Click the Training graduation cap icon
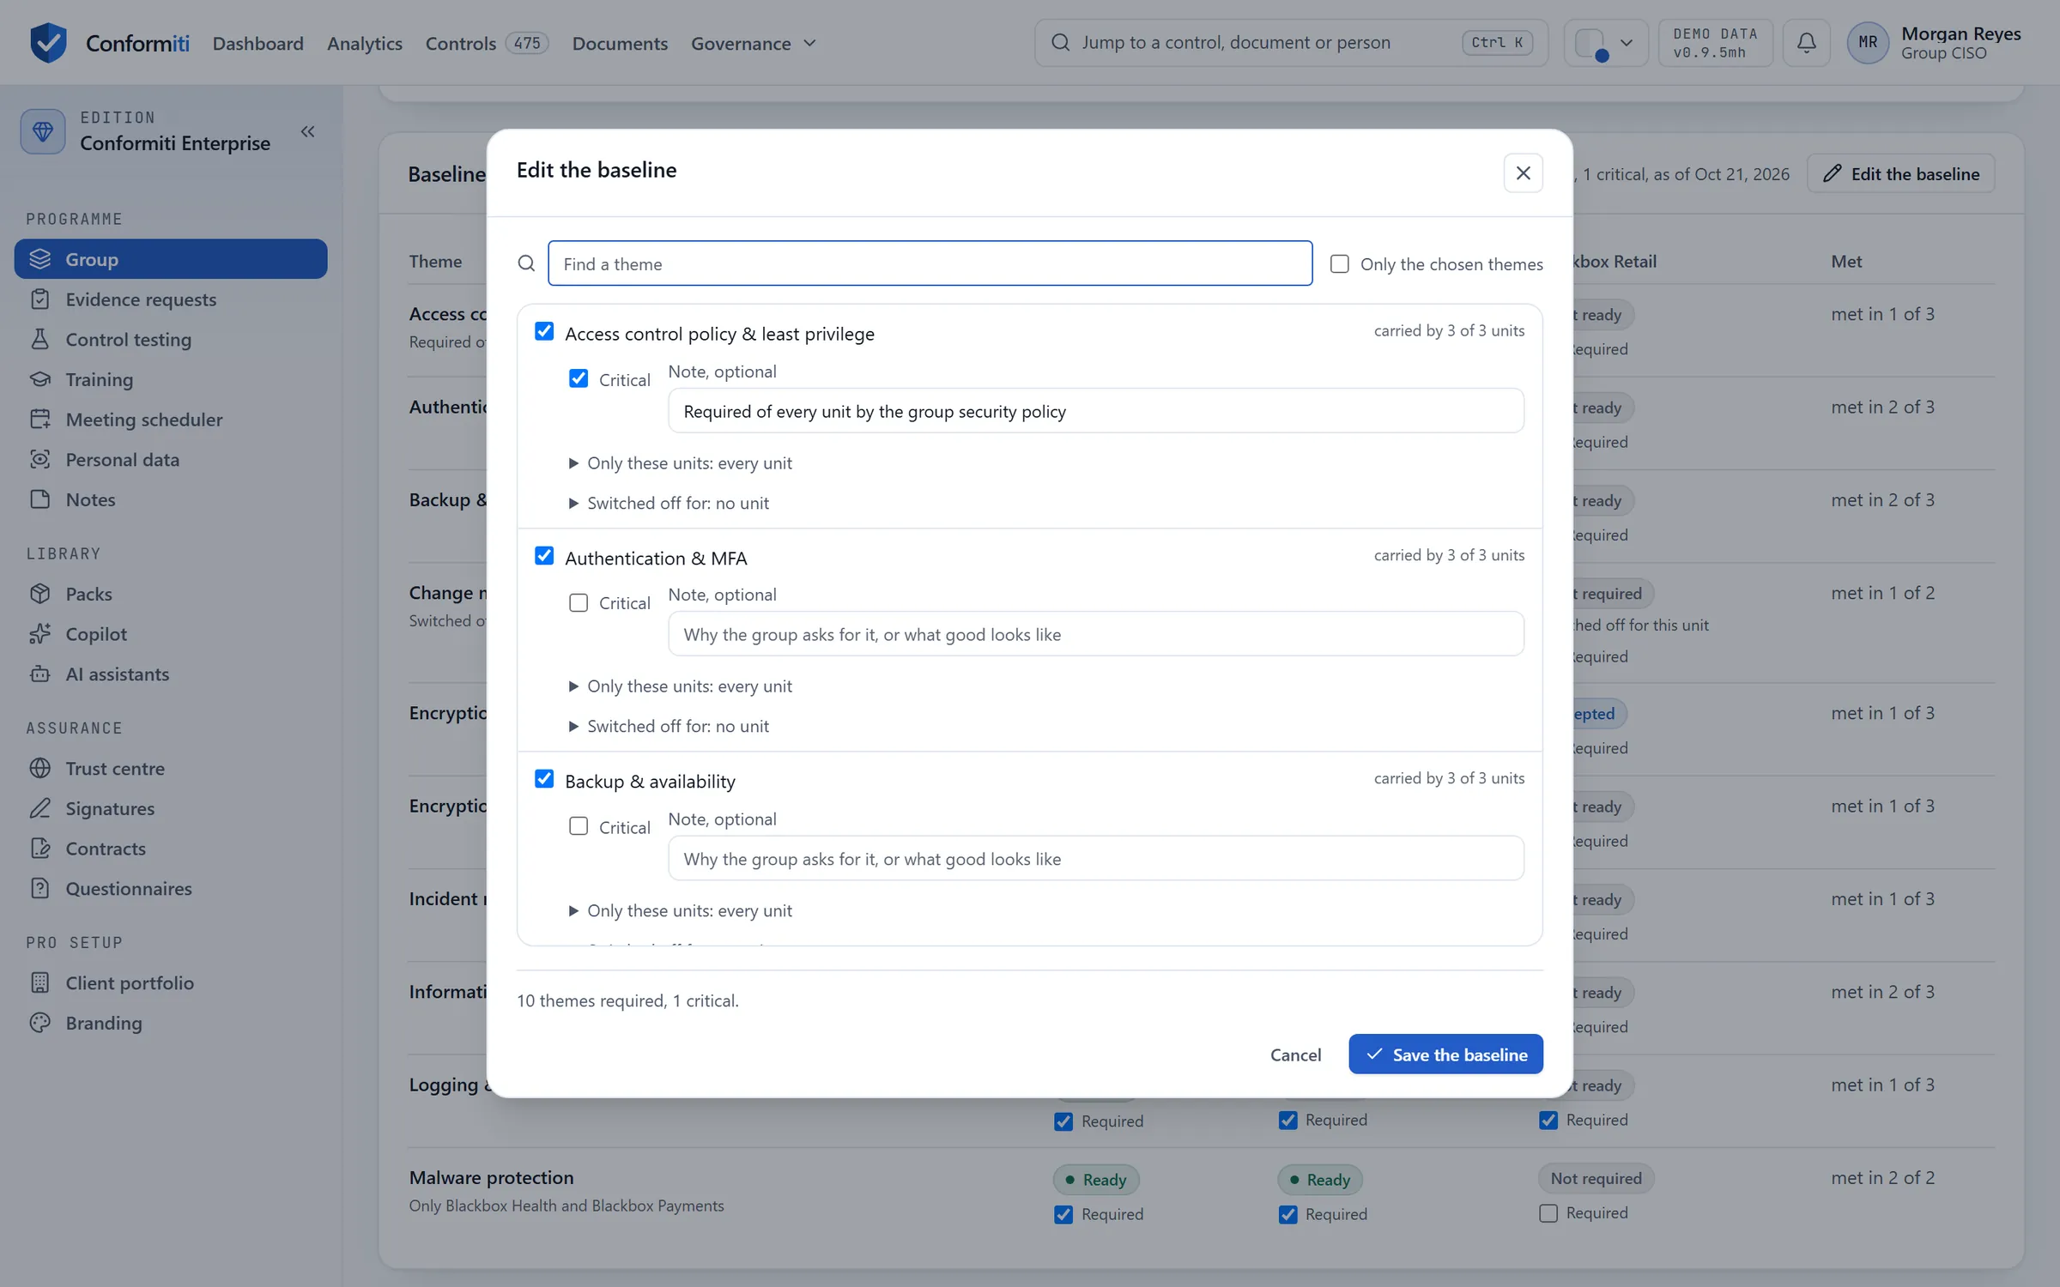 (40, 379)
